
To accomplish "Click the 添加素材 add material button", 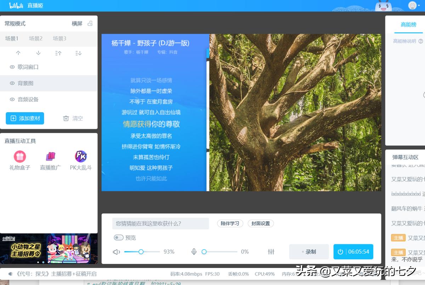I will [25, 118].
